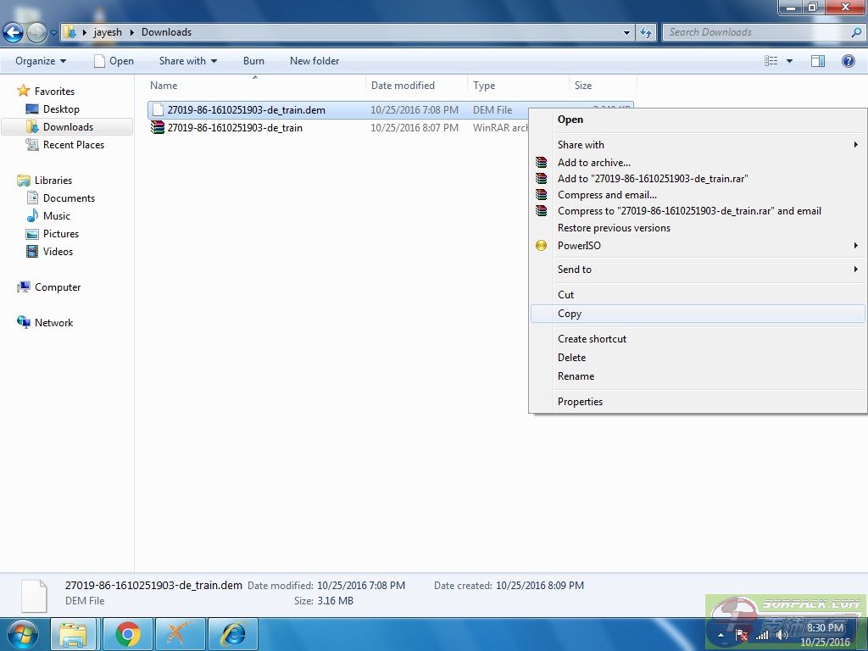This screenshot has height=651, width=868.
Task: Open the Organize dropdown menu
Action: point(41,61)
